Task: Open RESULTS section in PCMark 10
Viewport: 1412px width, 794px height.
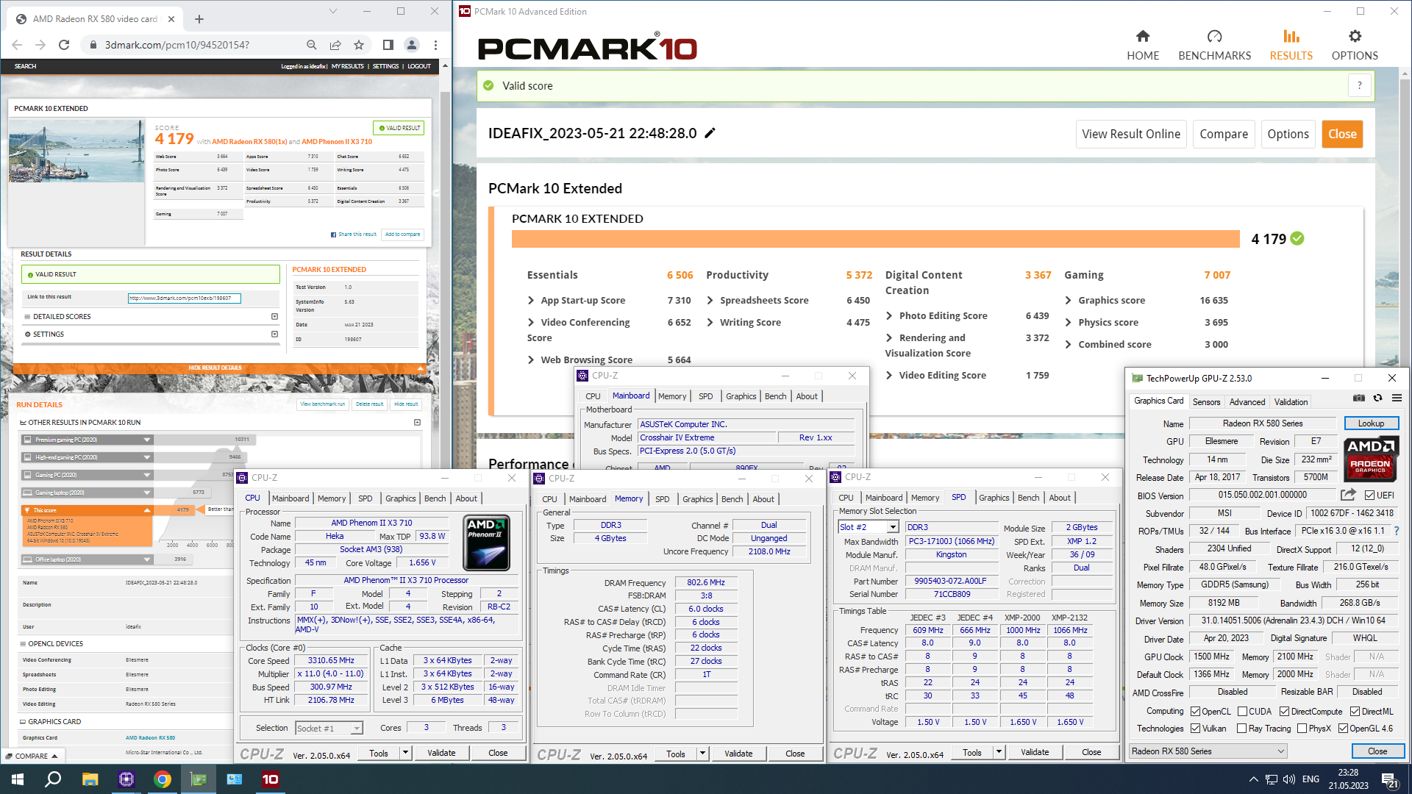Action: [1291, 45]
